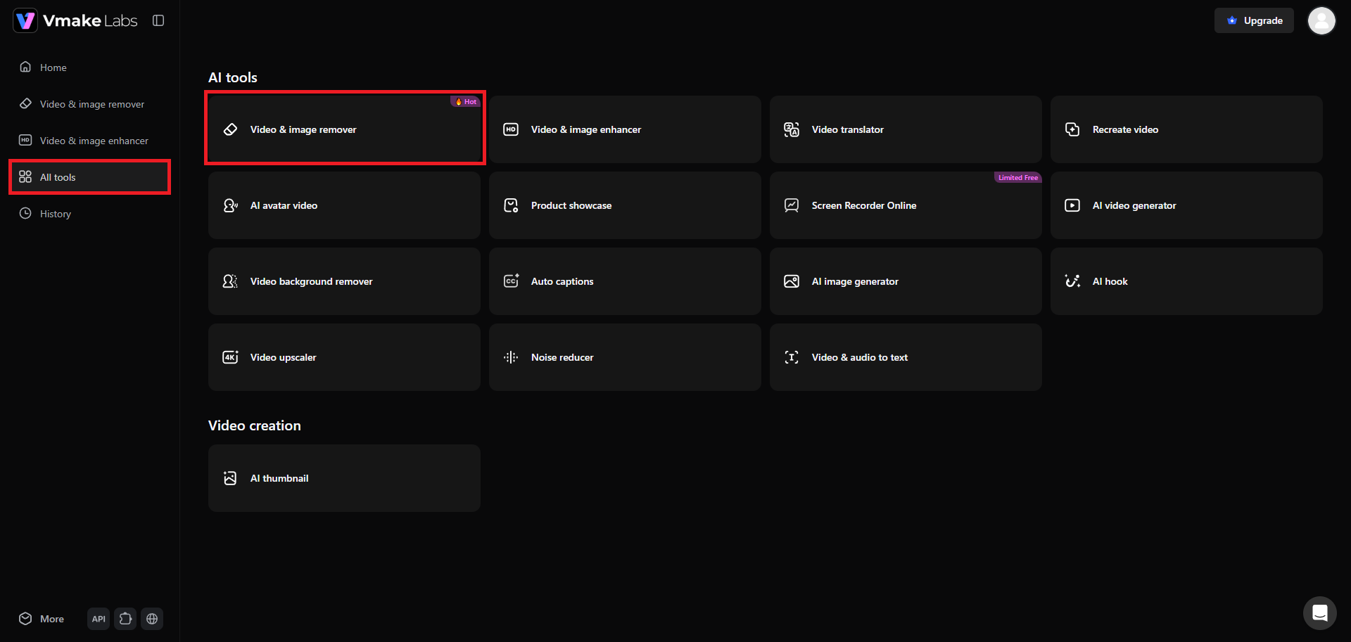Click the HD icon in enhancer card
Viewport: 1351px width, 642px height.
[511, 129]
